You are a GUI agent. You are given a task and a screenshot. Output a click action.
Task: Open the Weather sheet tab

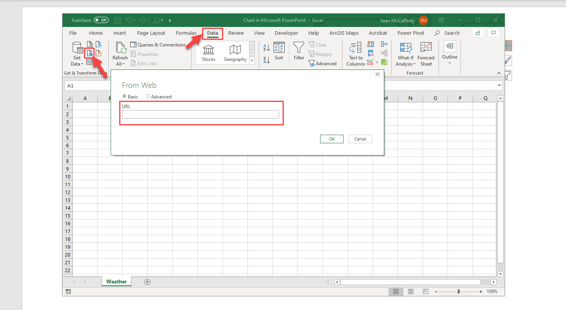click(x=116, y=281)
